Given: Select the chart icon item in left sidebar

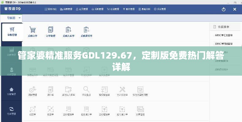Looking at the screenshot, I should (x=11, y=52).
